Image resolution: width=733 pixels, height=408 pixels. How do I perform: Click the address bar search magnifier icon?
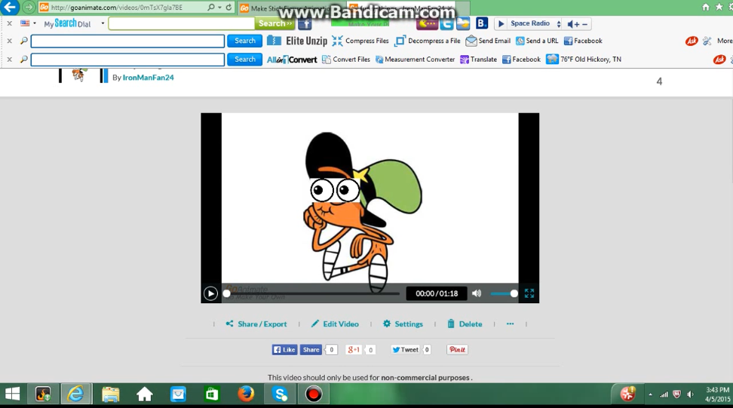click(x=211, y=7)
